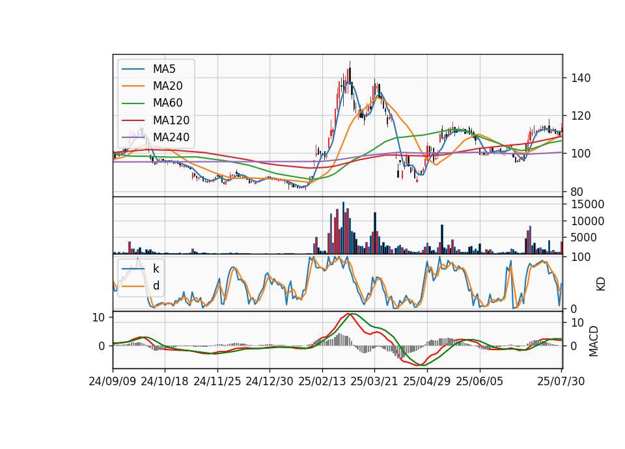Click the 25/02/13 date tick label
This screenshot has width=625, height=449.
tap(322, 381)
